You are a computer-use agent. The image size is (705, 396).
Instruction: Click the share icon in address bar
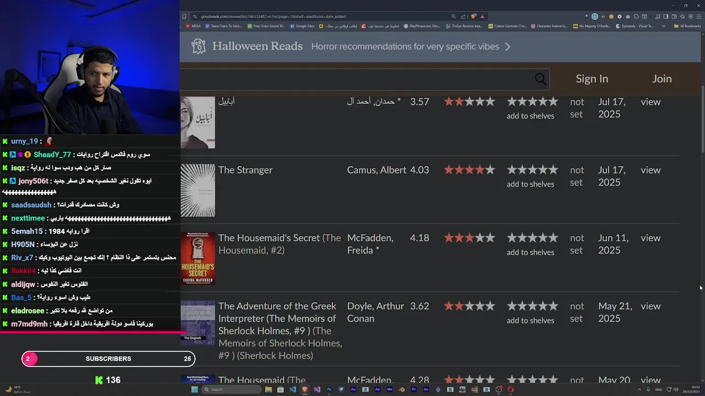point(463,16)
